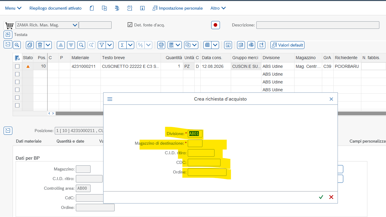Click the filter funnel icon
Image resolution: width=386 pixels, height=217 pixels.
102,45
